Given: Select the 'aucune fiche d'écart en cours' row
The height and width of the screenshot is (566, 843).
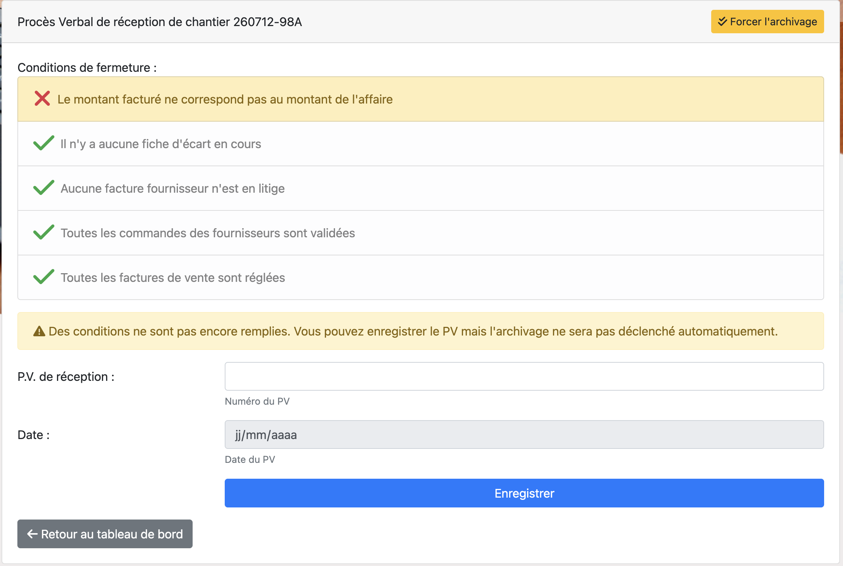Looking at the screenshot, I should (420, 144).
